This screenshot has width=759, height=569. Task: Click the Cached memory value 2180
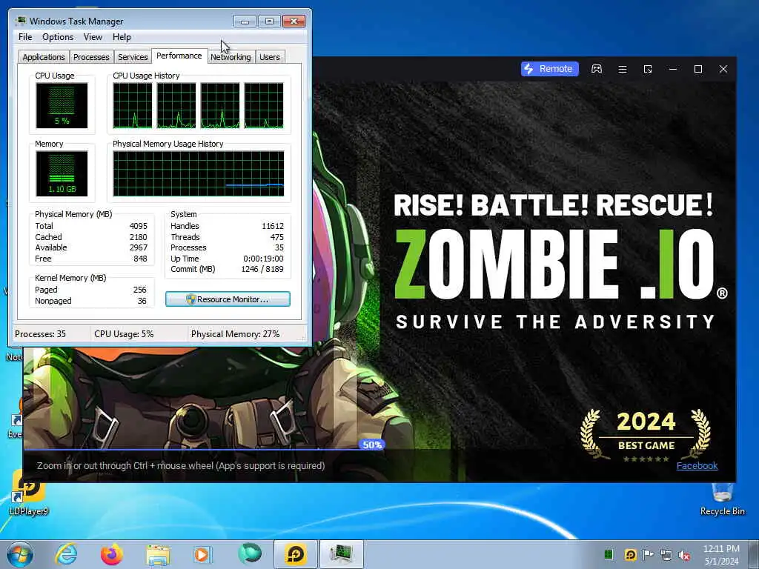coord(138,237)
